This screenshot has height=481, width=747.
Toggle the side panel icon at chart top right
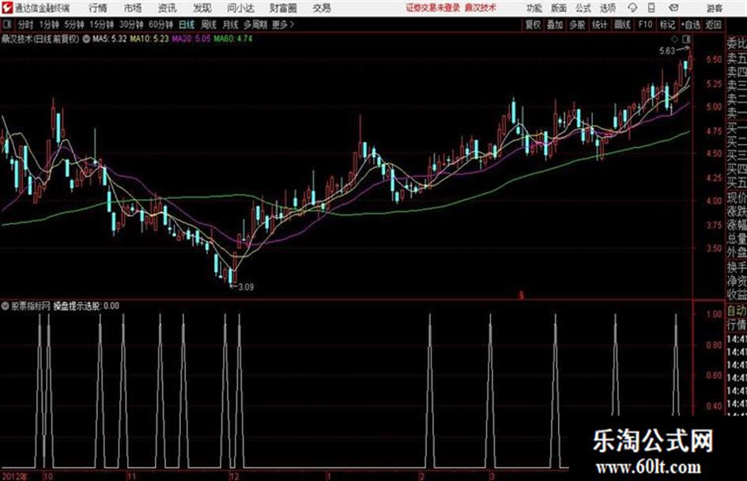pos(686,39)
